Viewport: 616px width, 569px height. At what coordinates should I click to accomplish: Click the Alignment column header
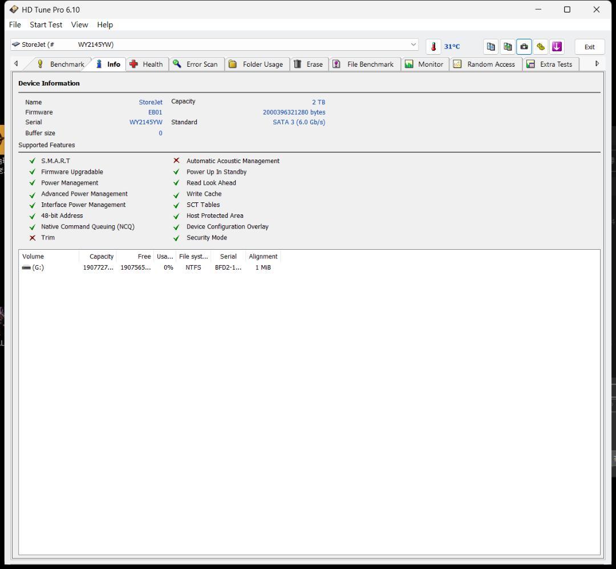pos(263,257)
